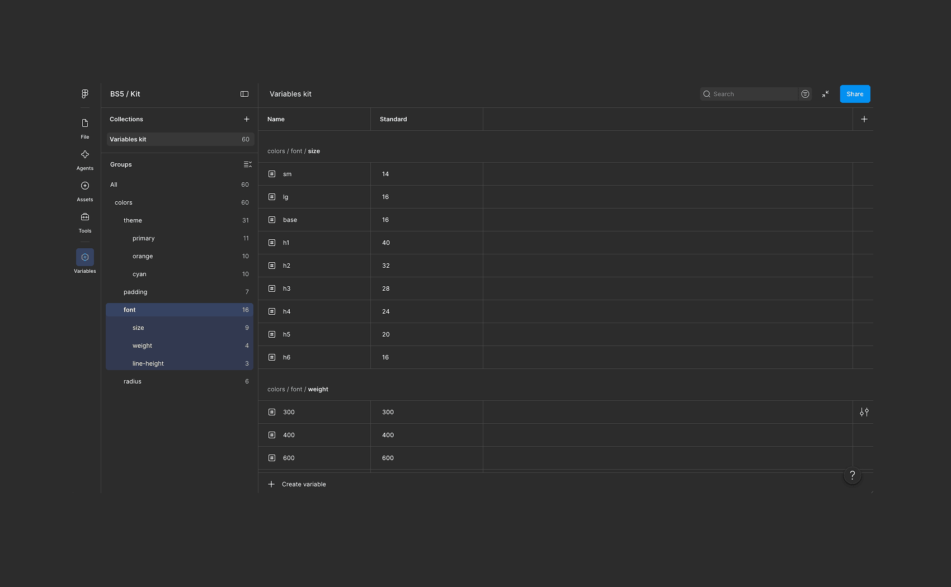951x587 pixels.
Task: Add a new collection with plus icon
Action: [247, 119]
